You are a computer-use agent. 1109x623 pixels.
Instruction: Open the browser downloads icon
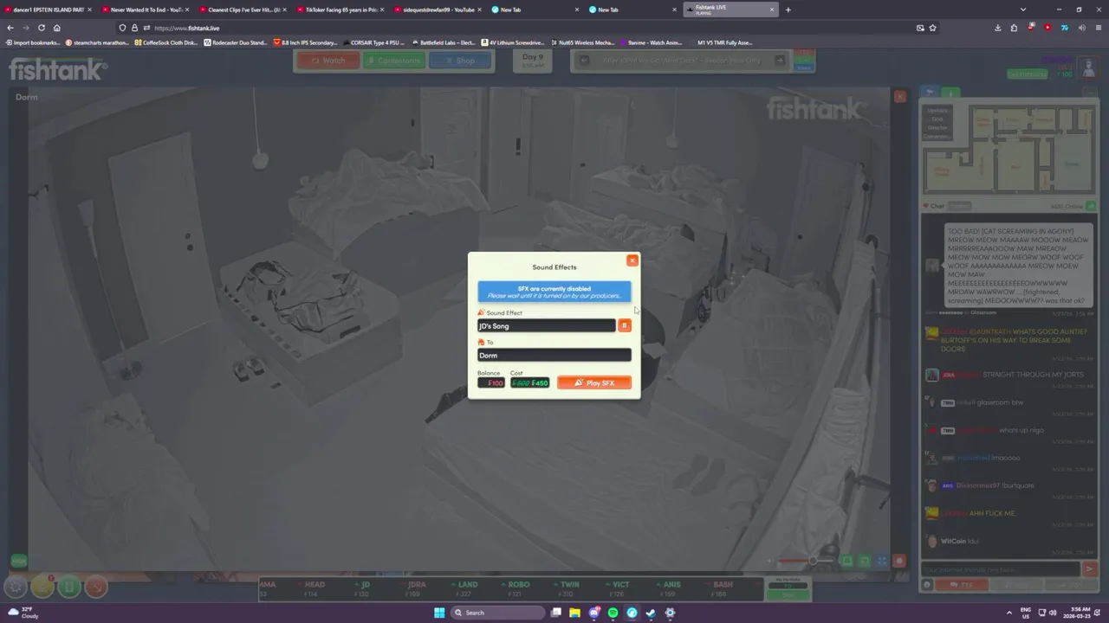click(x=998, y=28)
